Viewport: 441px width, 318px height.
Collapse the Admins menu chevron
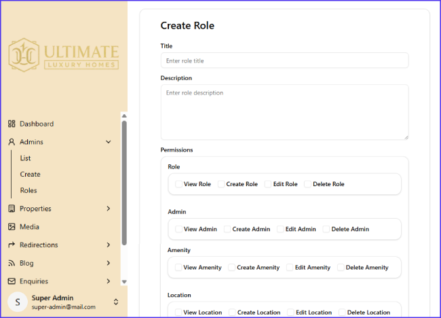(109, 142)
